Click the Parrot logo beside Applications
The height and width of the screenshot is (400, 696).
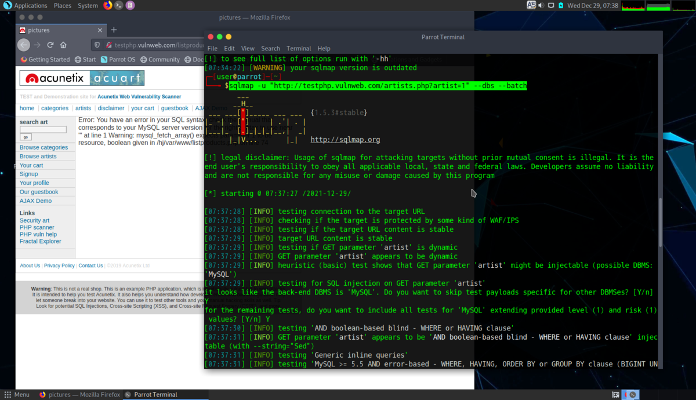click(x=7, y=5)
